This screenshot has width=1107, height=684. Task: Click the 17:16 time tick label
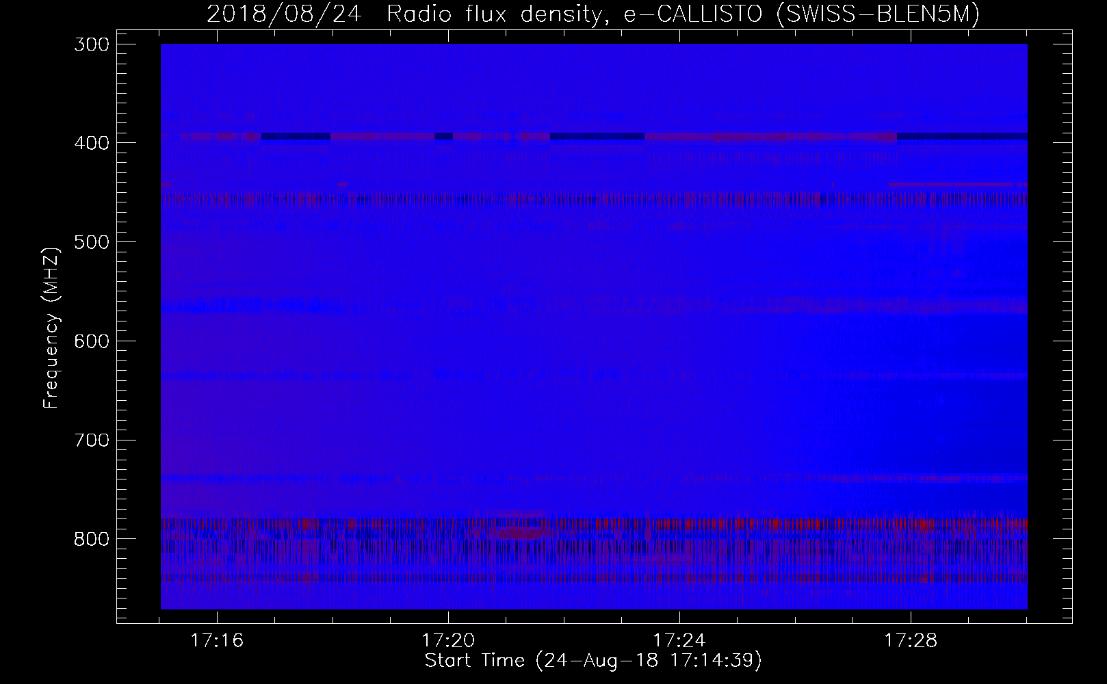[218, 641]
